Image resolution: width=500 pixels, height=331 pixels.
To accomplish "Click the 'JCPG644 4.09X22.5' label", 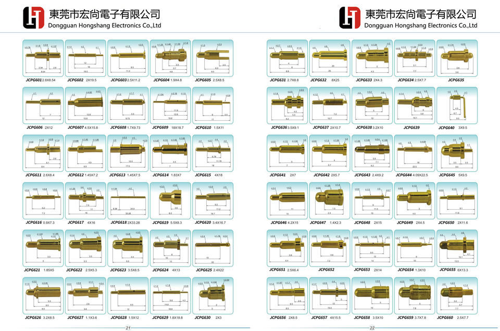I will point(411,175).
